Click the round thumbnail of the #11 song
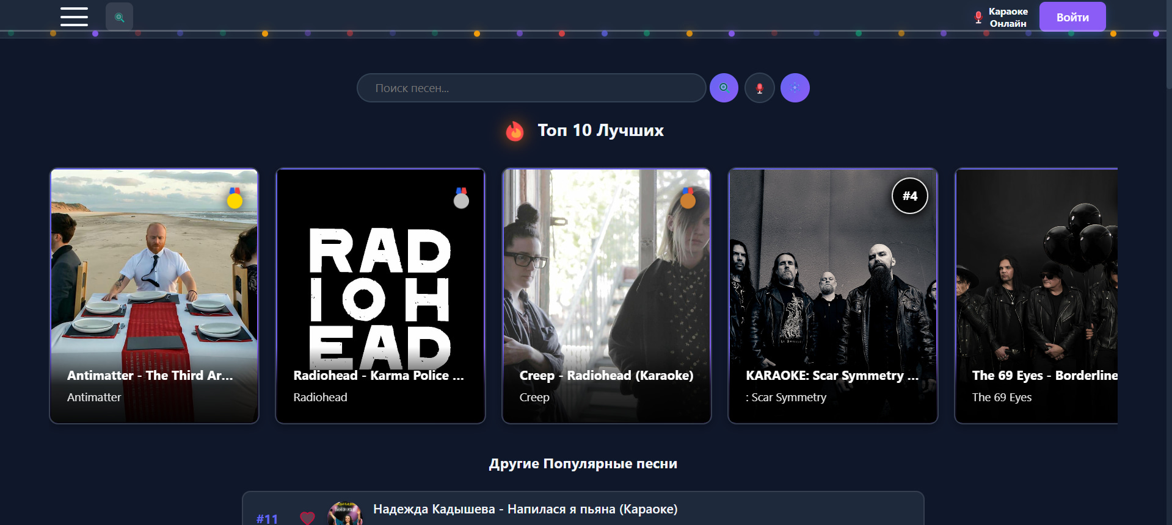1172x525 pixels. pos(345,513)
